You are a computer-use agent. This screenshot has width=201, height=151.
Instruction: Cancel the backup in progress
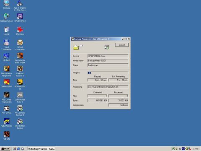122,45
